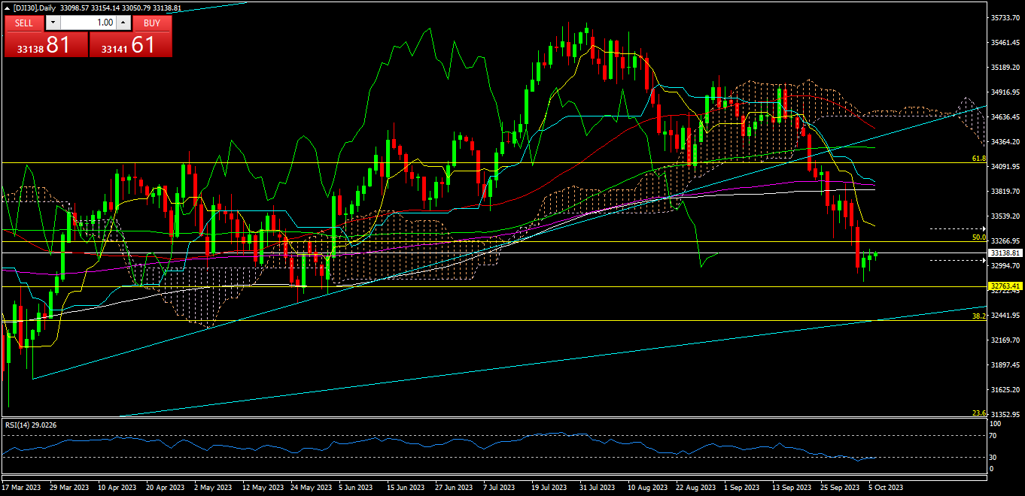Increase volume with the up arrow

(x=123, y=23)
